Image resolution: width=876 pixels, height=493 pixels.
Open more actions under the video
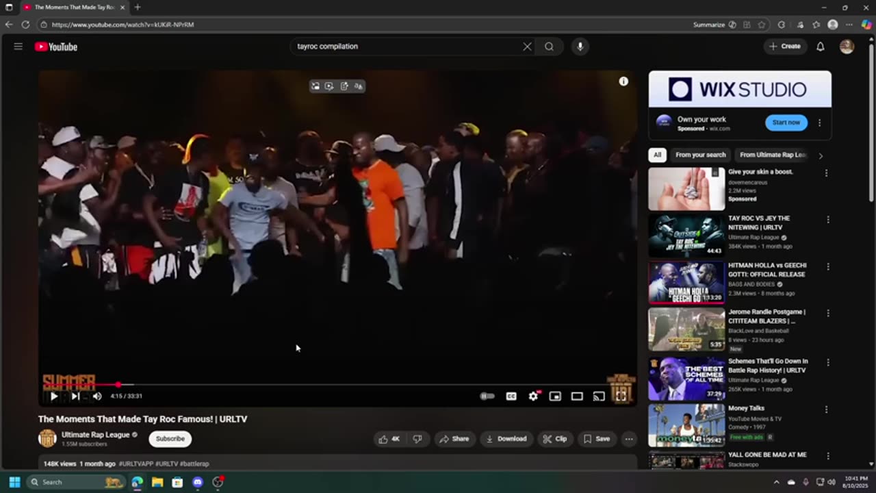(629, 439)
